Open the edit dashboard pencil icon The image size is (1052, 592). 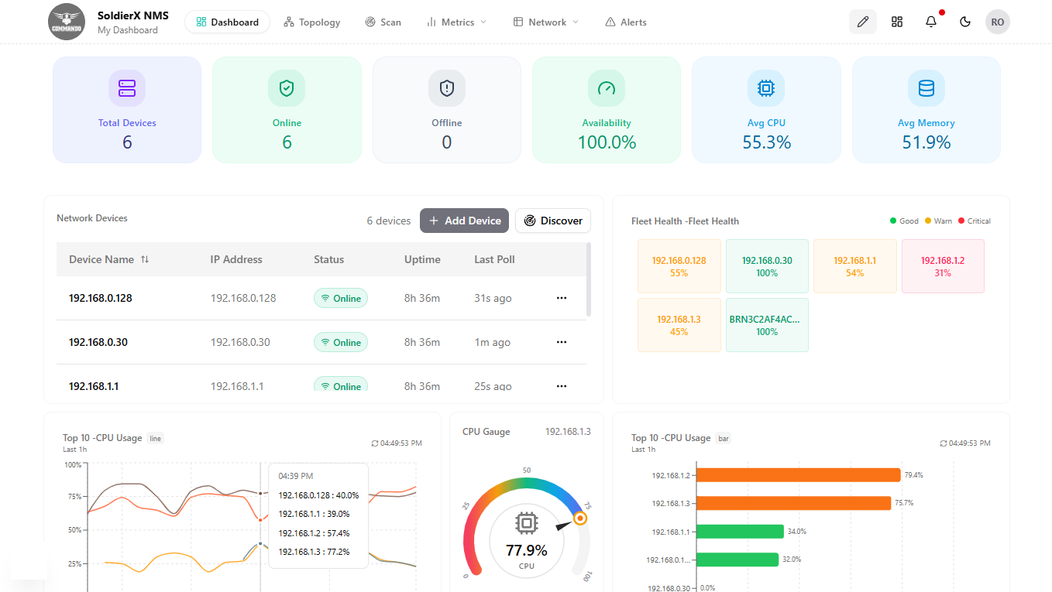863,22
